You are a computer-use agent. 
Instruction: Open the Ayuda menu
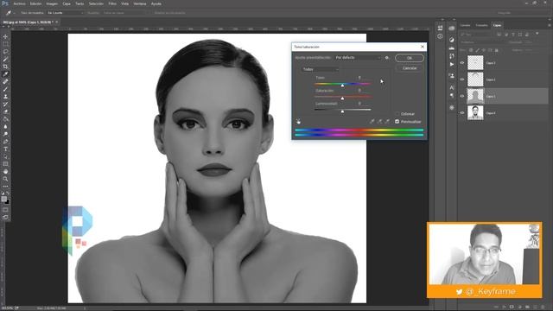[156, 3]
